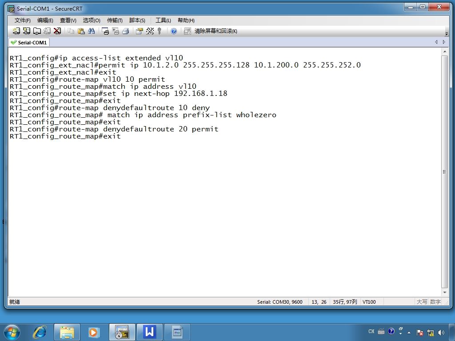Open the 帮助(H) menu
This screenshot has width=455, height=341.
pyautogui.click(x=186, y=20)
